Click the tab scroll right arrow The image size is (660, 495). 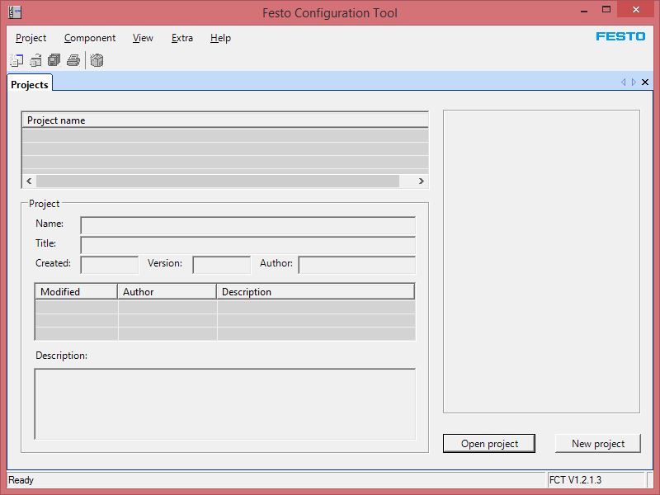pyautogui.click(x=634, y=82)
